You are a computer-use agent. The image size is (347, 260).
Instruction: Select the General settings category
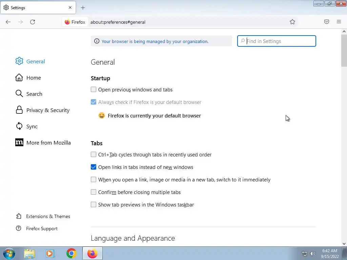(x=35, y=61)
